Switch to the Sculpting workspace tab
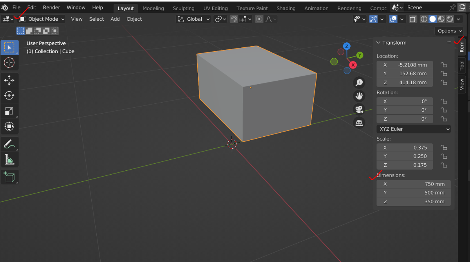This screenshot has height=262, width=470. pyautogui.click(x=184, y=8)
